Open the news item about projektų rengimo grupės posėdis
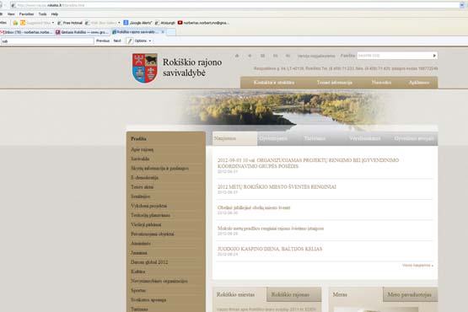The width and height of the screenshot is (468, 312). pos(308,164)
